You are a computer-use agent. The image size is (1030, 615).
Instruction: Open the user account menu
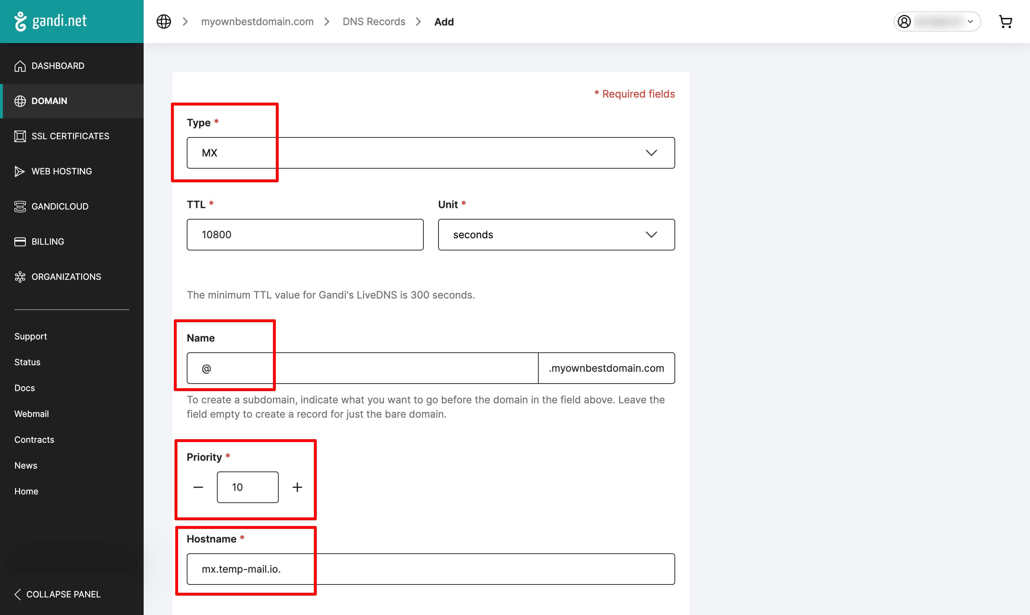[x=936, y=22]
